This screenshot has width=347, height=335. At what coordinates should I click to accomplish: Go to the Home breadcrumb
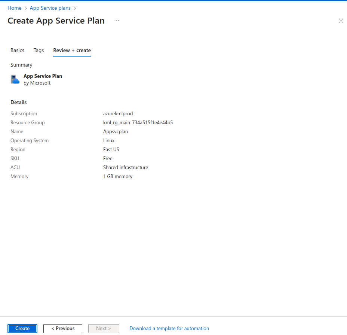(15, 8)
